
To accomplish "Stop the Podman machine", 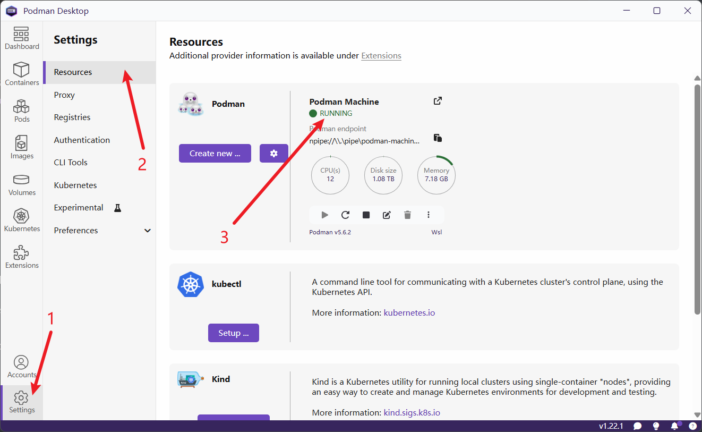I will click(366, 215).
